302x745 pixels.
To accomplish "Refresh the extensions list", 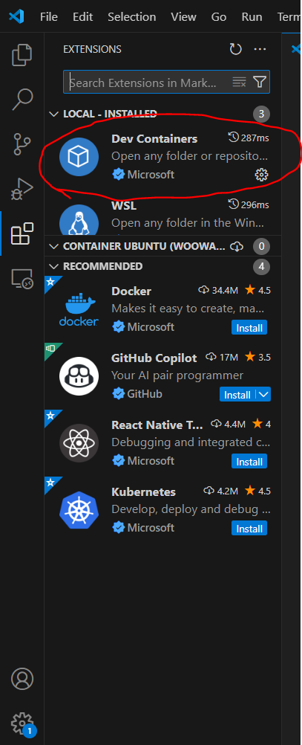I will (x=236, y=49).
